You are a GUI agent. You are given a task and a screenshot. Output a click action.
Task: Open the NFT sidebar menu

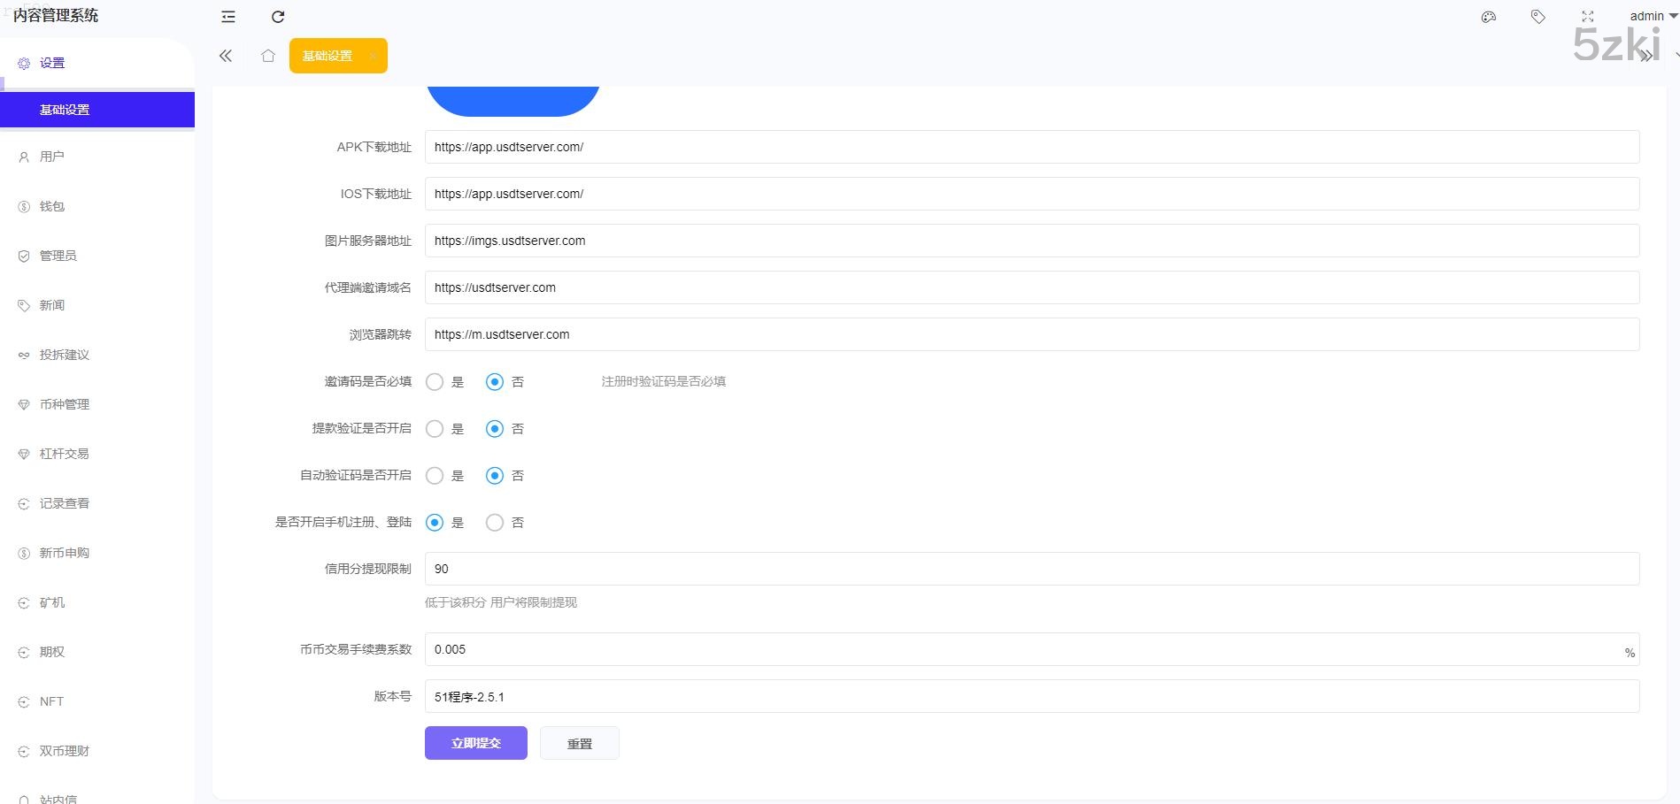coord(51,701)
